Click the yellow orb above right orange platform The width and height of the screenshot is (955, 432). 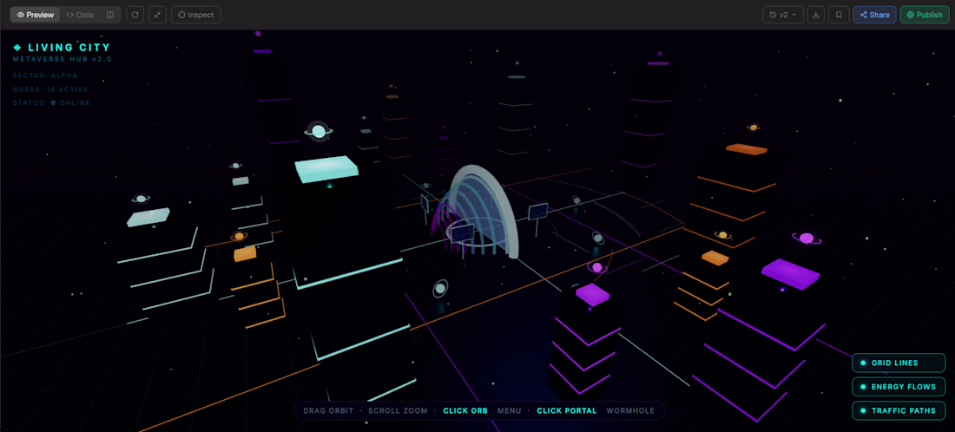pyautogui.click(x=722, y=235)
